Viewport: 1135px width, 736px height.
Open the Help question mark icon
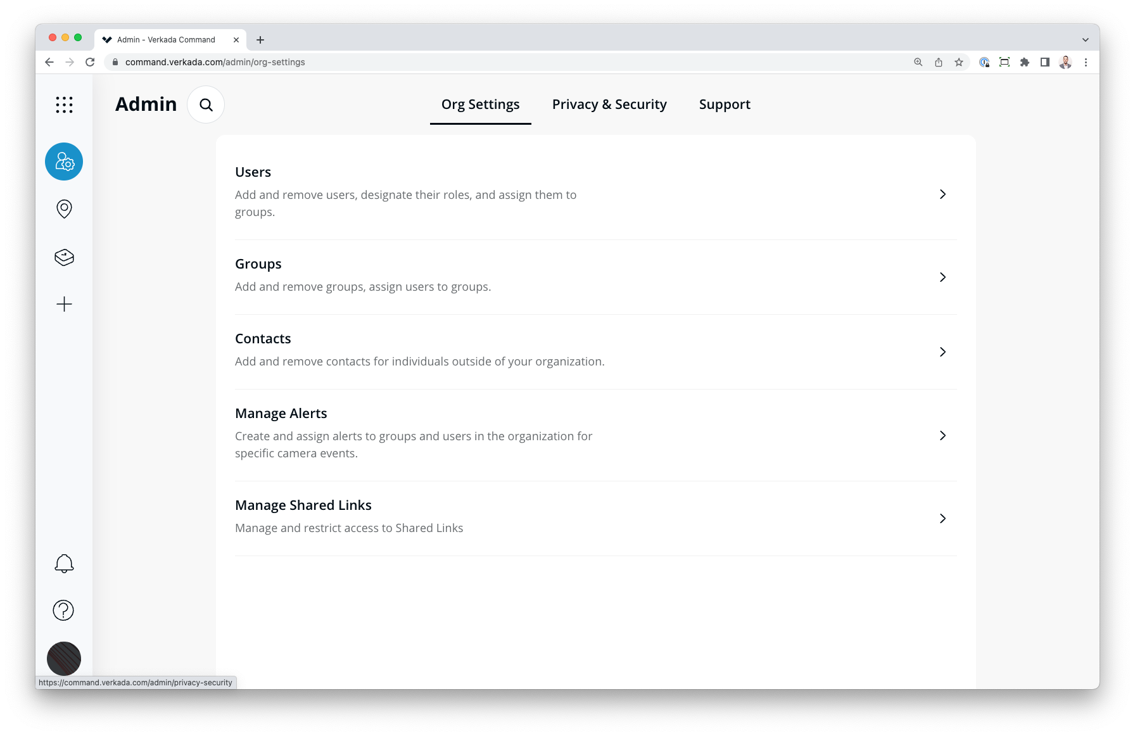[x=63, y=611]
